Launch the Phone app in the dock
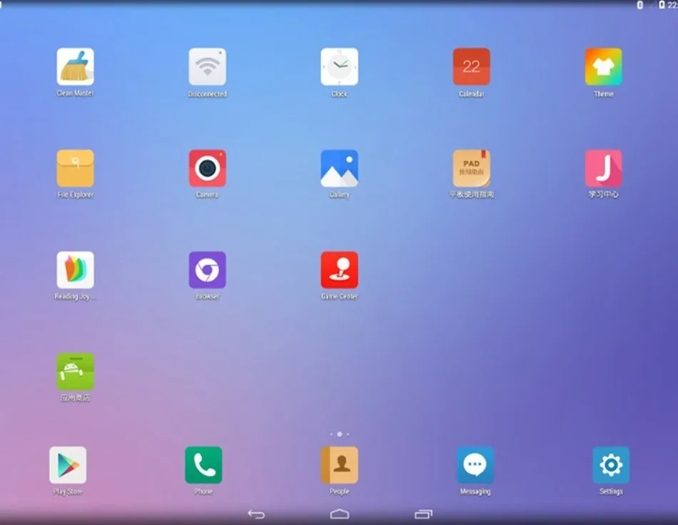The image size is (678, 525). [203, 465]
